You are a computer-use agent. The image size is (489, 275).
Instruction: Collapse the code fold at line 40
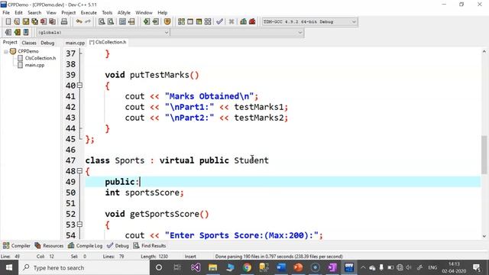click(x=79, y=86)
